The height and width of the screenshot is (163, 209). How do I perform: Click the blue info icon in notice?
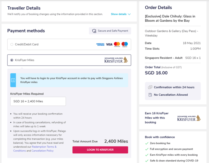[13, 80]
